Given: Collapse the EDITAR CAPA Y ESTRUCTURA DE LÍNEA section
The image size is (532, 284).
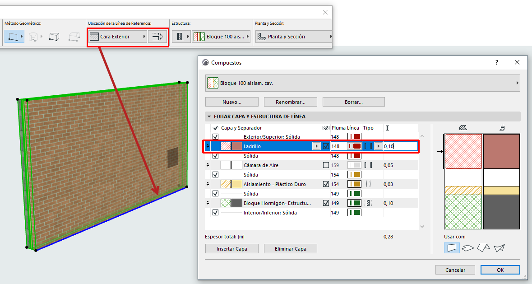Looking at the screenshot, I should (x=209, y=116).
